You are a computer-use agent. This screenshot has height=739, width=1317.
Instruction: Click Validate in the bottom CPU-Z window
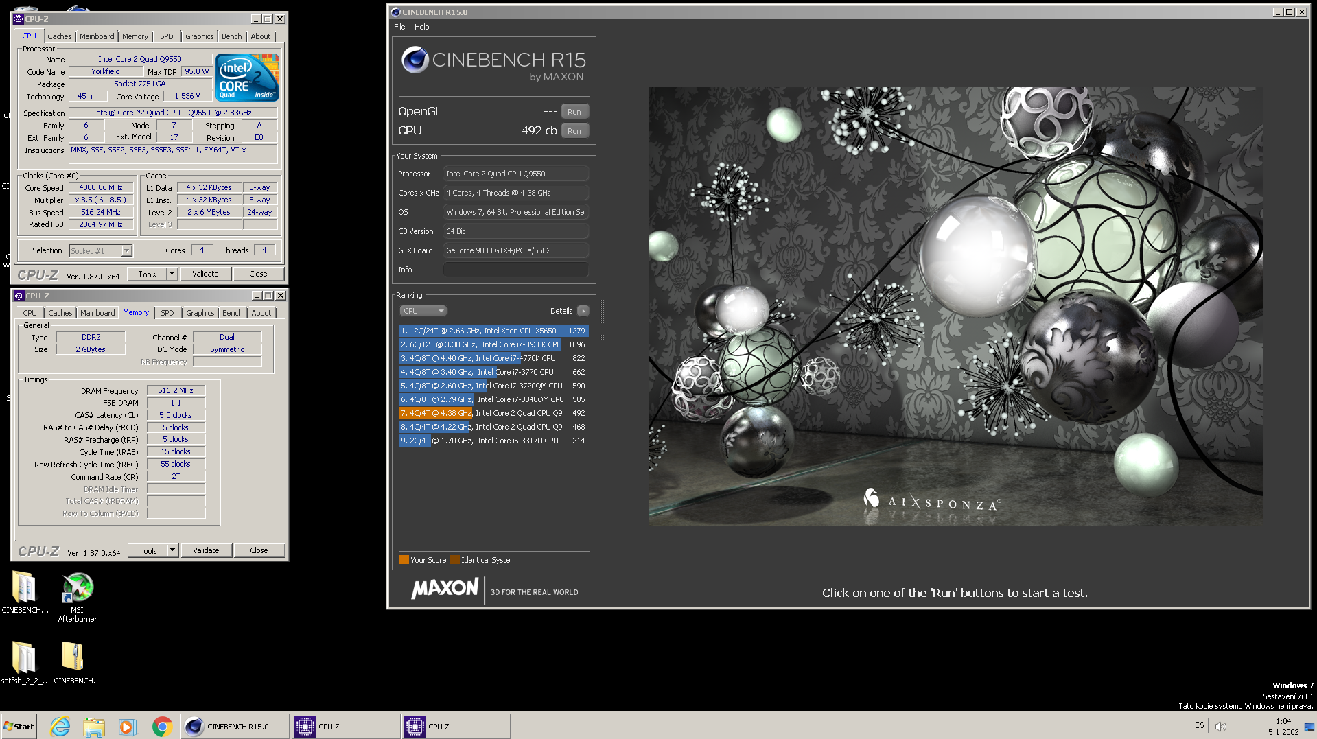coord(206,550)
